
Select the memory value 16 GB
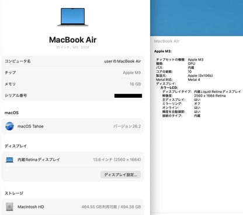coord(136,84)
